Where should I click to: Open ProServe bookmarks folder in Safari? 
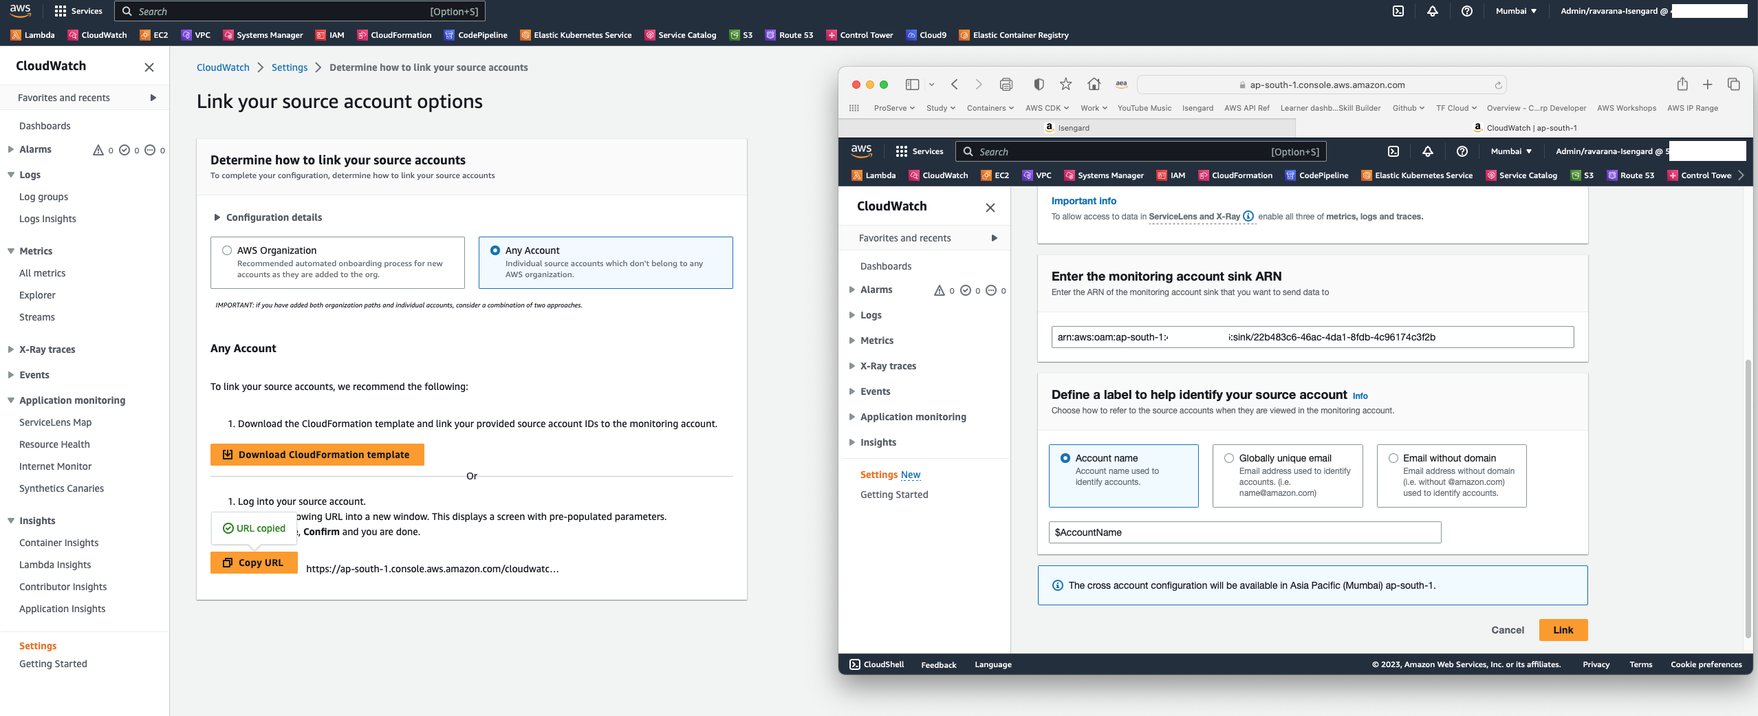point(894,108)
